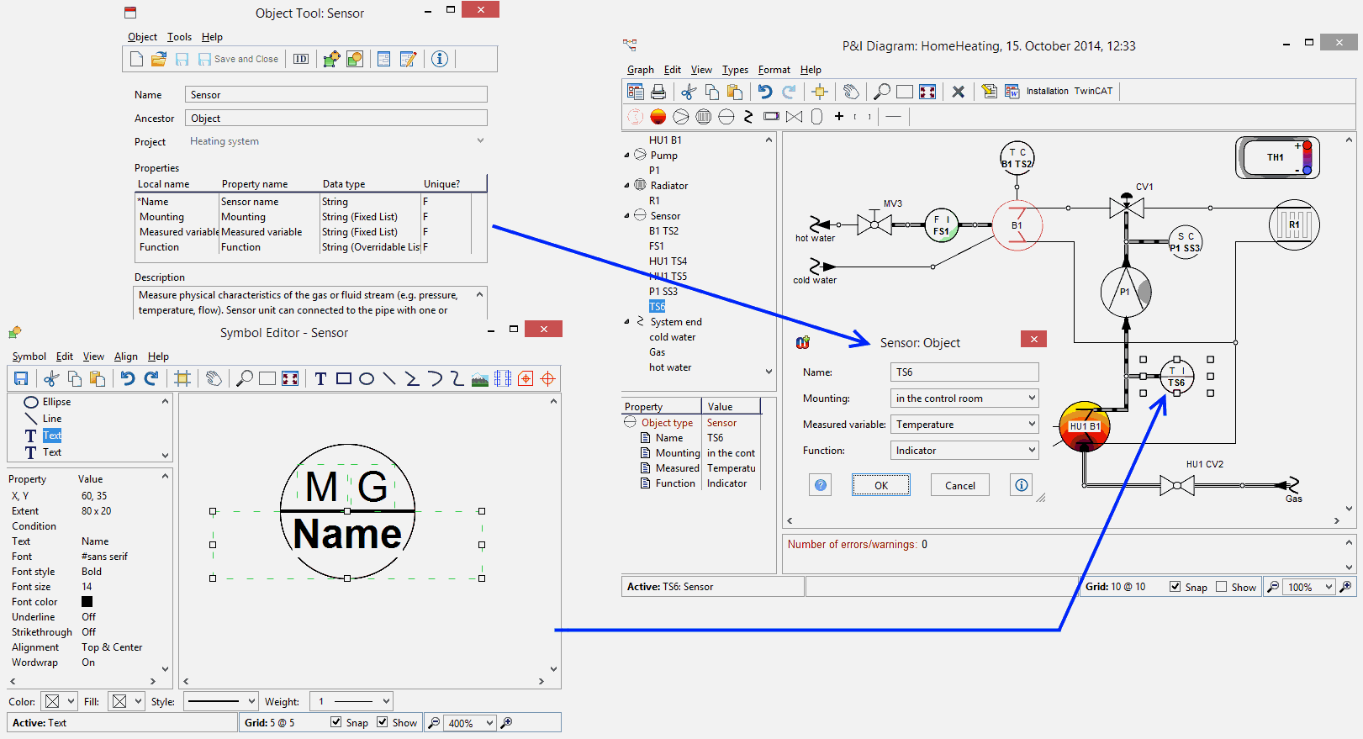Viewport: 1363px width, 739px height.
Task: Click the image insert icon in Symbol Editor
Action: coord(480,379)
